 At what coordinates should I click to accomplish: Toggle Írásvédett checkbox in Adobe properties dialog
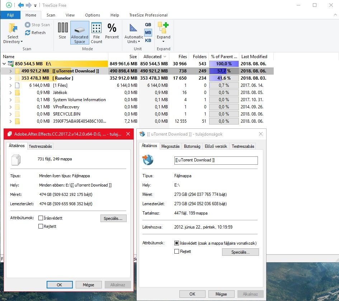[41, 218]
